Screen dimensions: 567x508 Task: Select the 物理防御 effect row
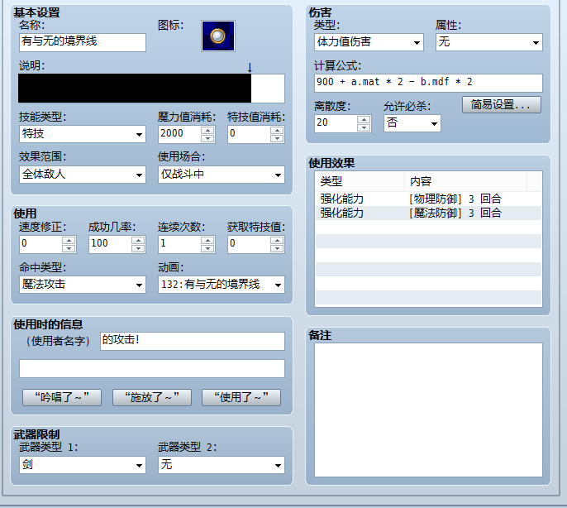click(x=428, y=199)
